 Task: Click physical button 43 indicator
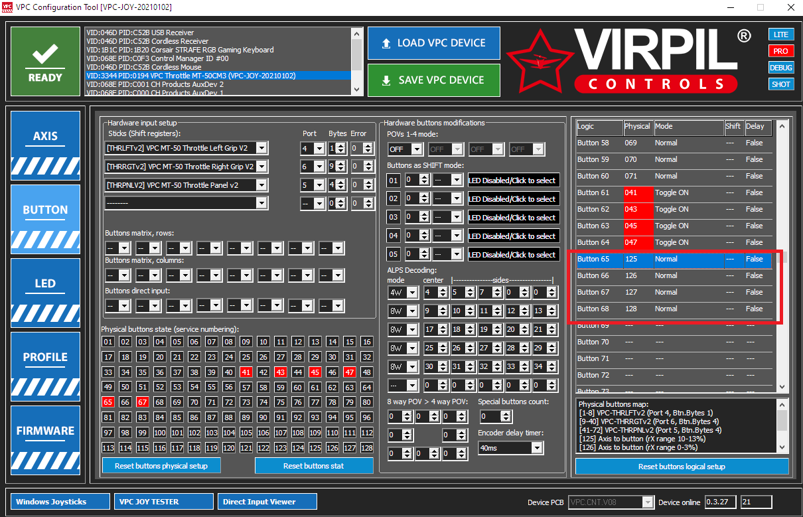281,372
